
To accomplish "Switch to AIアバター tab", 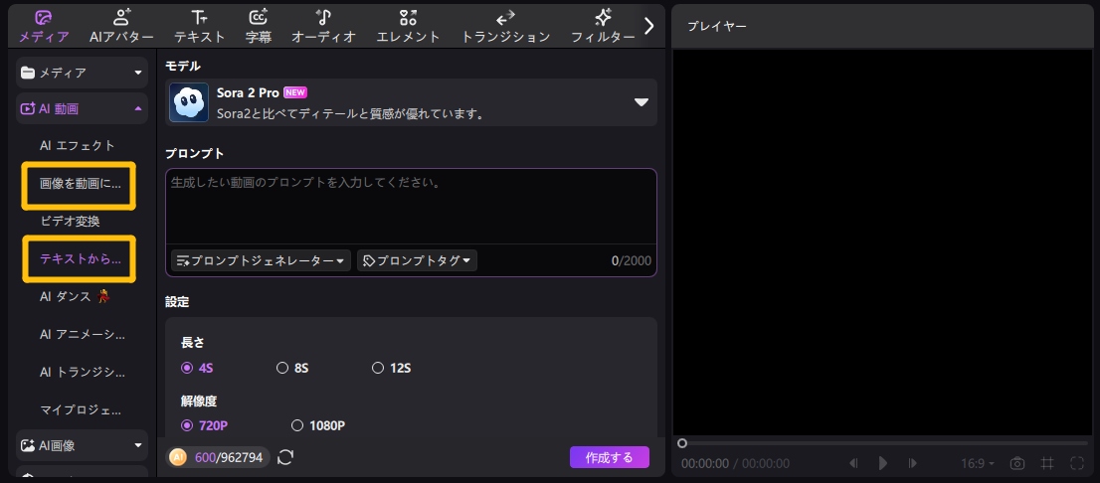I will click(x=121, y=27).
